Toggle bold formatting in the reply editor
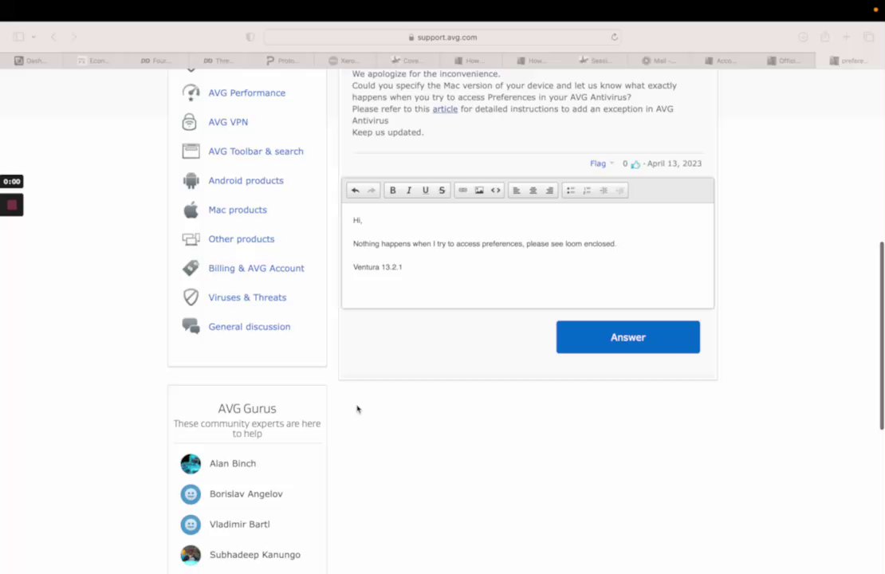Image resolution: width=885 pixels, height=574 pixels. click(393, 191)
